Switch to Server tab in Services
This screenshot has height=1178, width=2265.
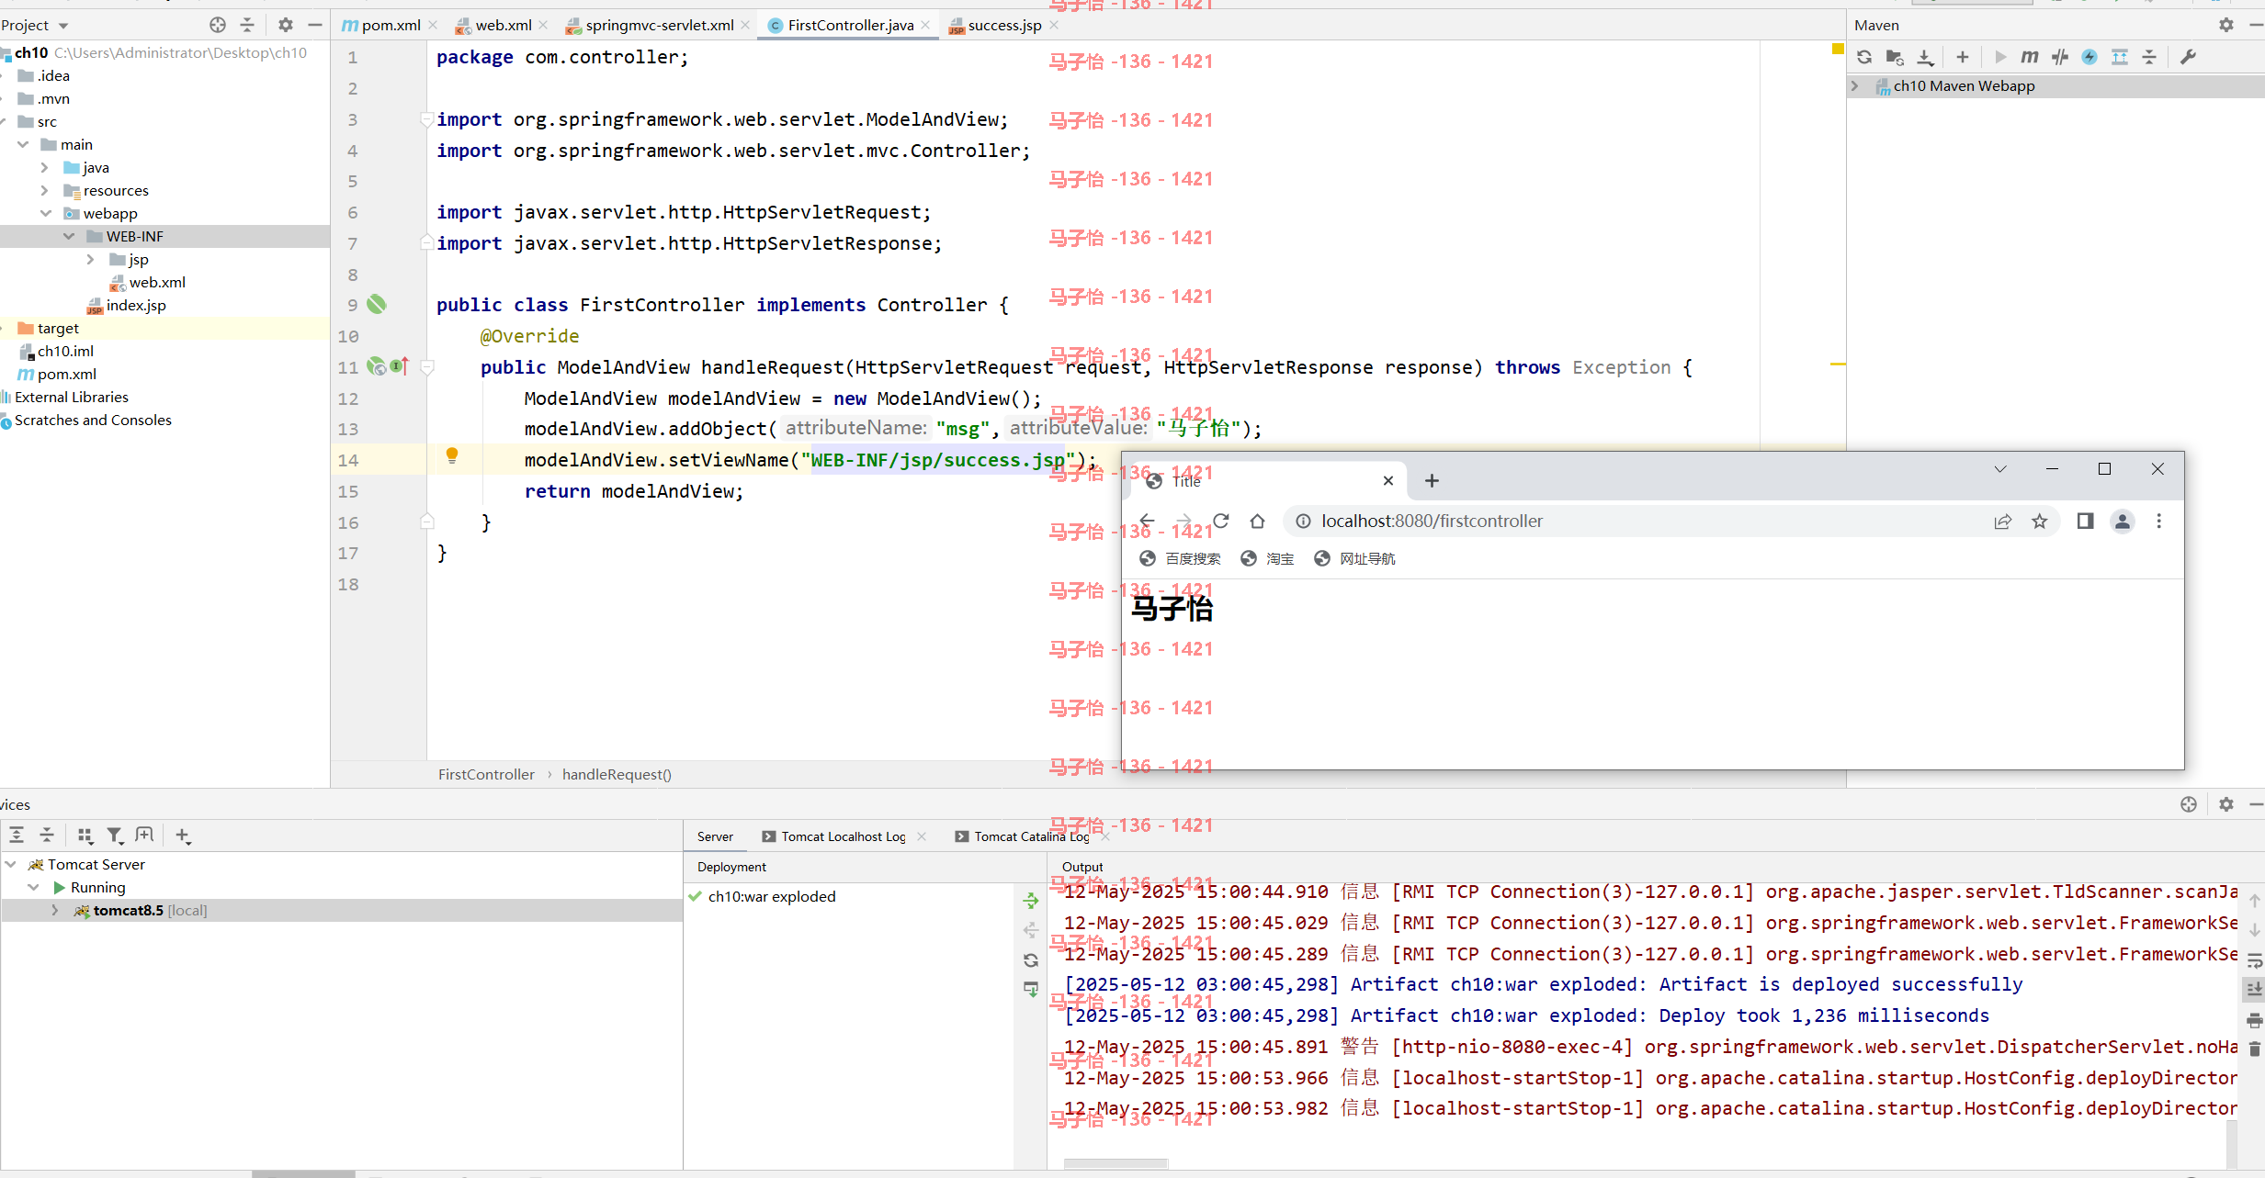(x=715, y=836)
